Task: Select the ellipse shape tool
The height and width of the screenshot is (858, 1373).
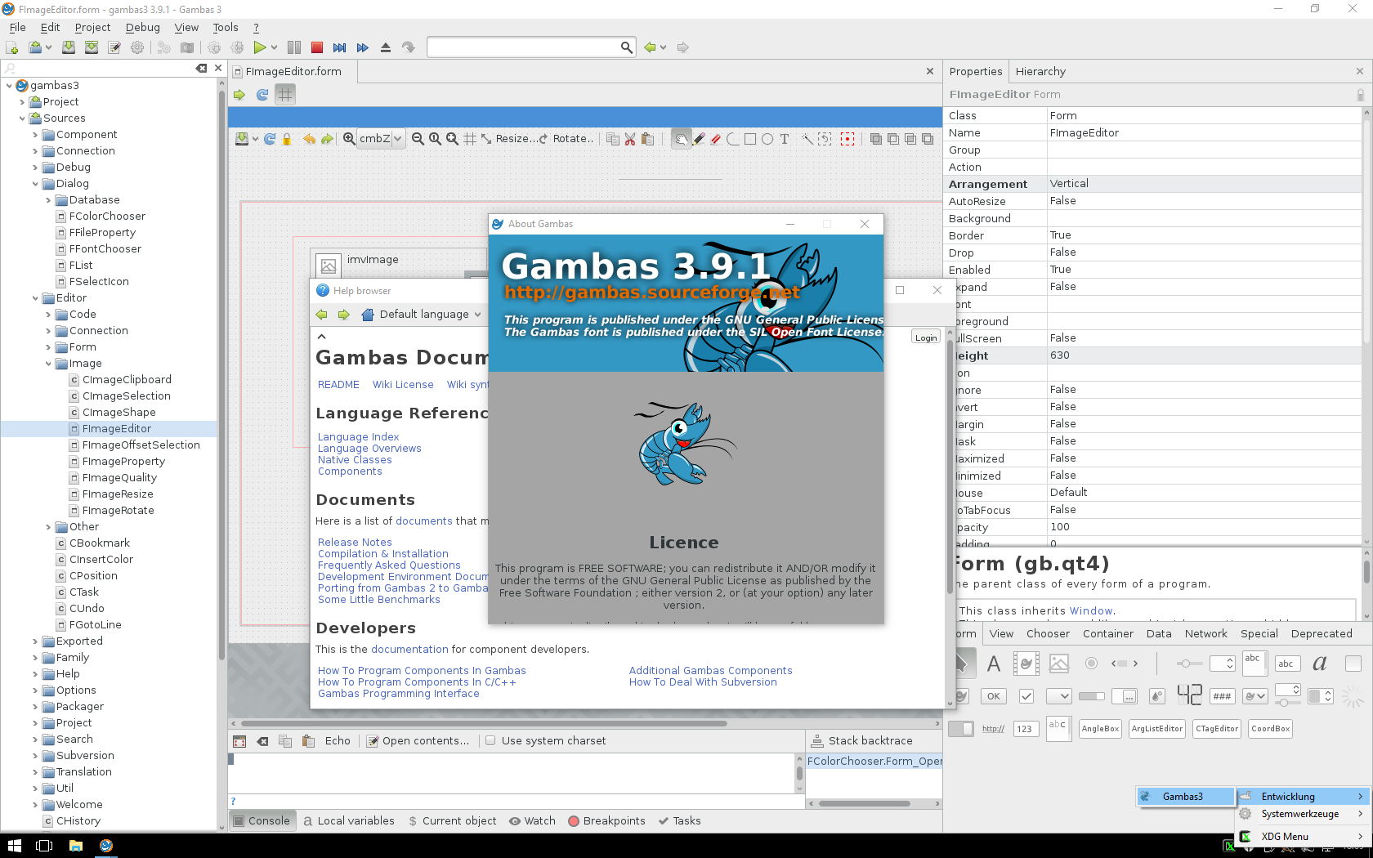Action: pyautogui.click(x=767, y=139)
